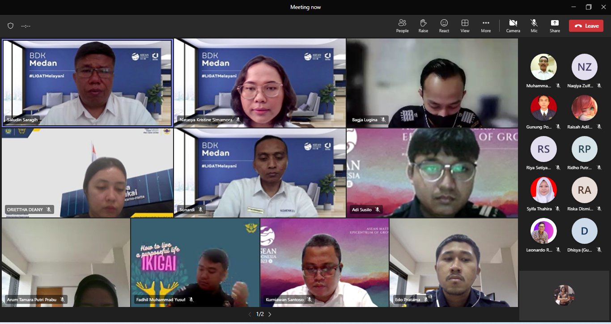Raise your hand in the meeting
Image resolution: width=611 pixels, height=324 pixels.
pyautogui.click(x=423, y=26)
